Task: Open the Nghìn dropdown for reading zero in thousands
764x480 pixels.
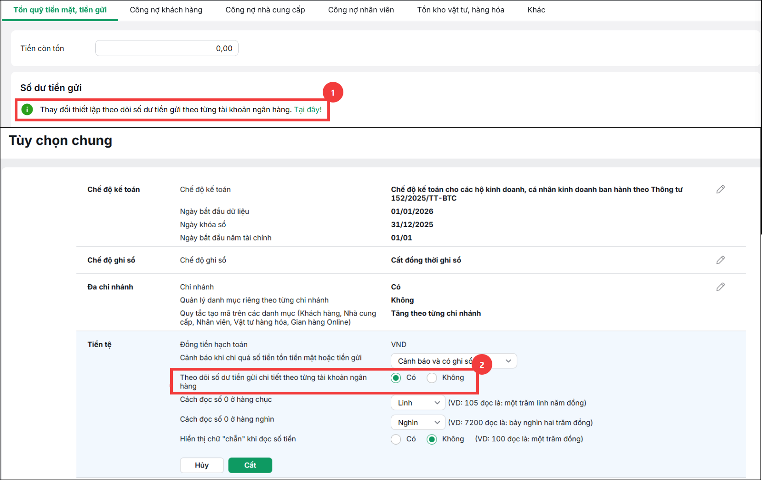Action: pyautogui.click(x=418, y=423)
